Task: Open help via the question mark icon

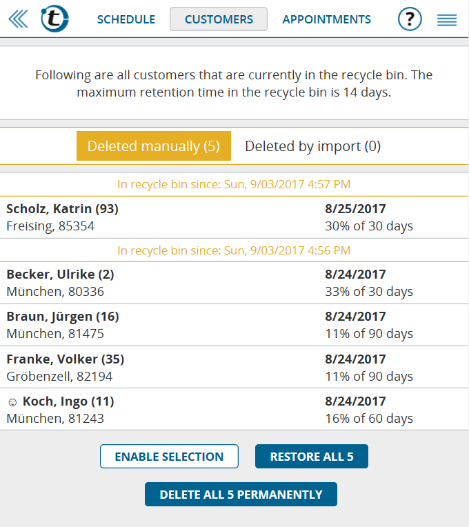Action: [410, 19]
